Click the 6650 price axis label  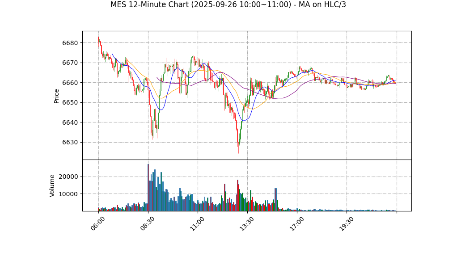(70, 102)
